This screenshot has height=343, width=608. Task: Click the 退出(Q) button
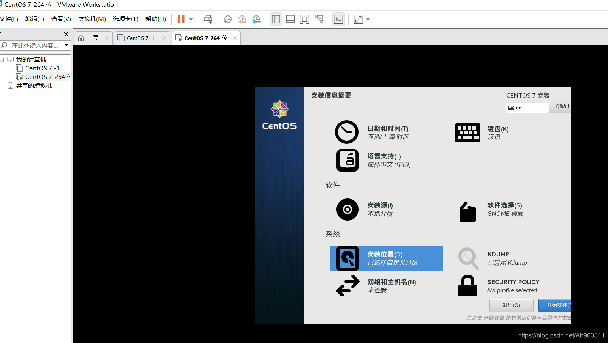511,305
